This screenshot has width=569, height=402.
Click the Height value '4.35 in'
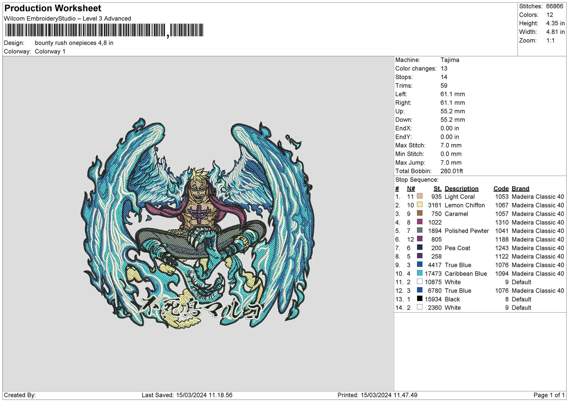555,24
